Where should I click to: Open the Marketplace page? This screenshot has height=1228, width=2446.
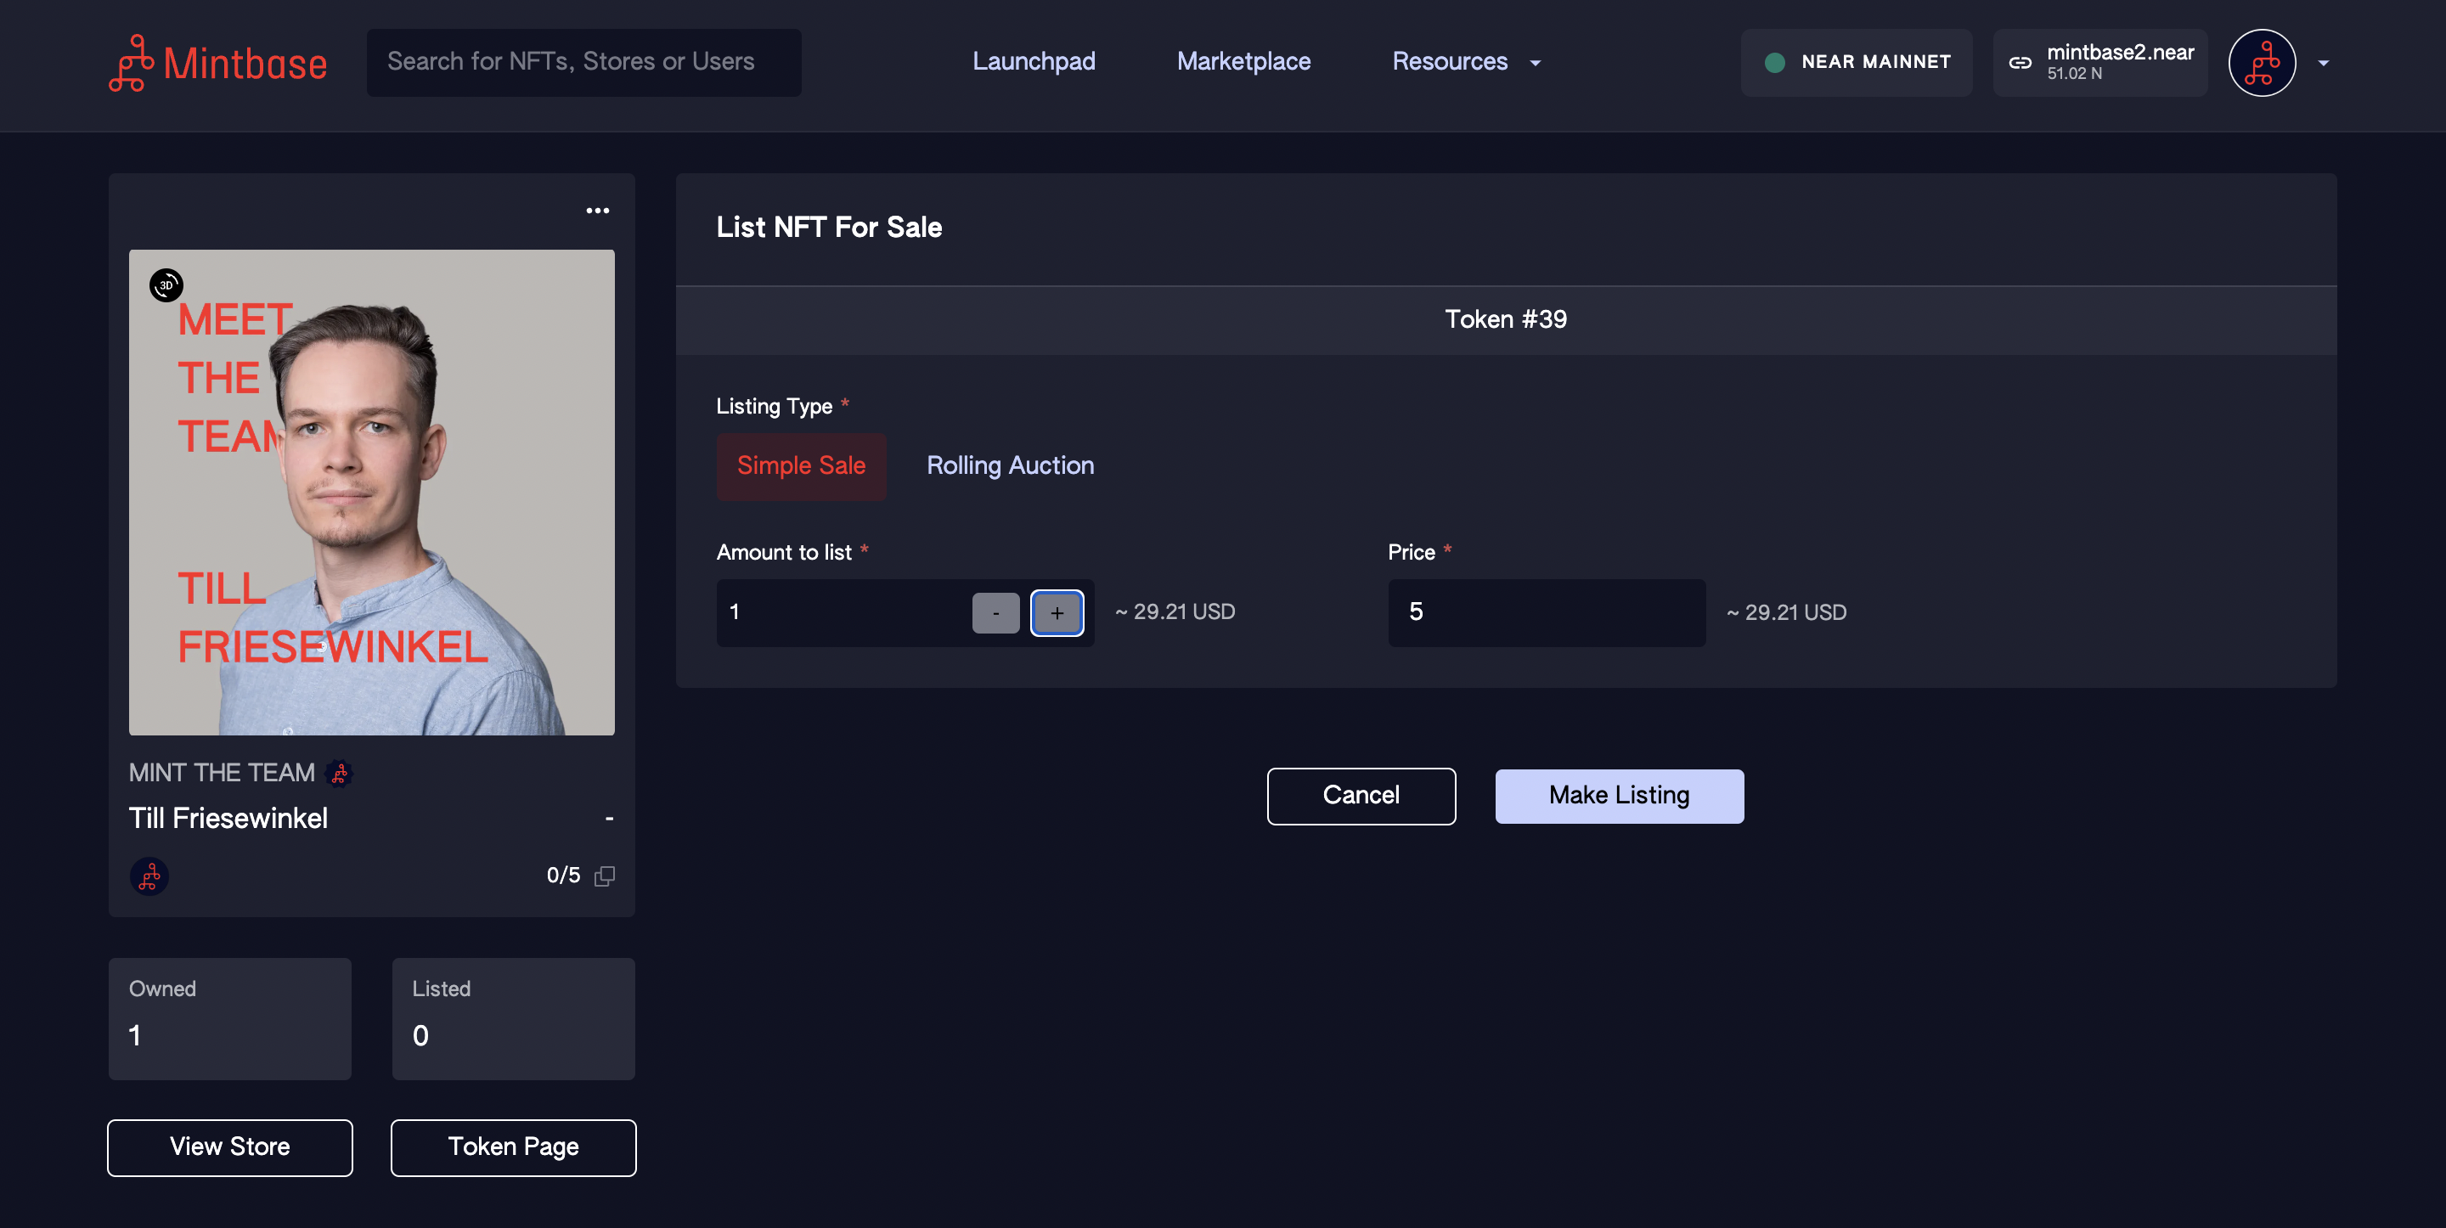pos(1243,62)
